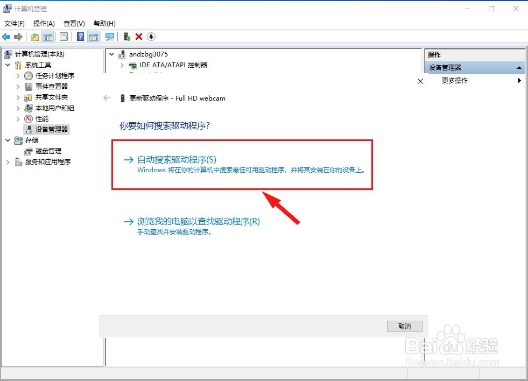Click the blue Back arrow in toolbar
This screenshot has height=381, width=528.
[6, 37]
